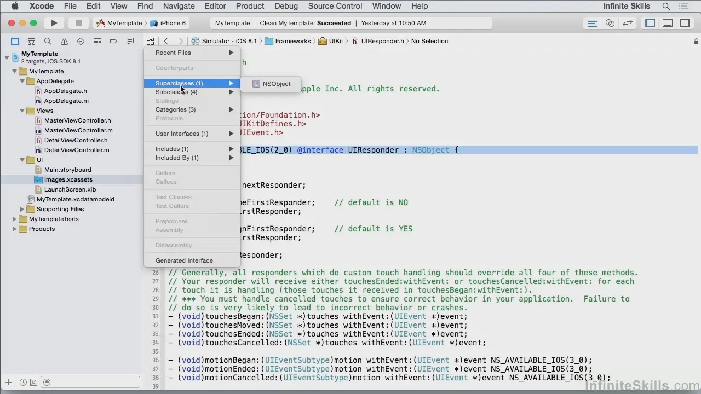This screenshot has height=394, width=701.
Task: Choose NSObject in the Superclasses submenu
Action: point(271,84)
